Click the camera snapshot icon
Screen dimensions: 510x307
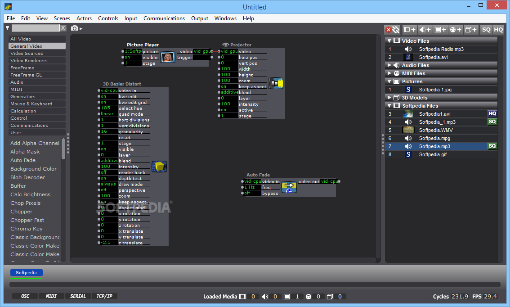click(x=75, y=28)
